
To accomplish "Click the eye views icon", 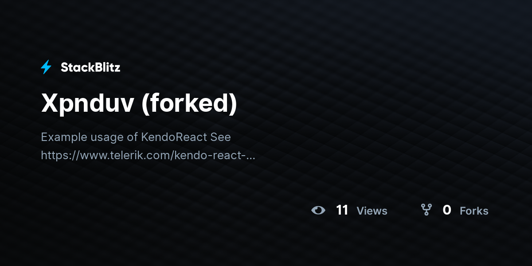I will [318, 210].
